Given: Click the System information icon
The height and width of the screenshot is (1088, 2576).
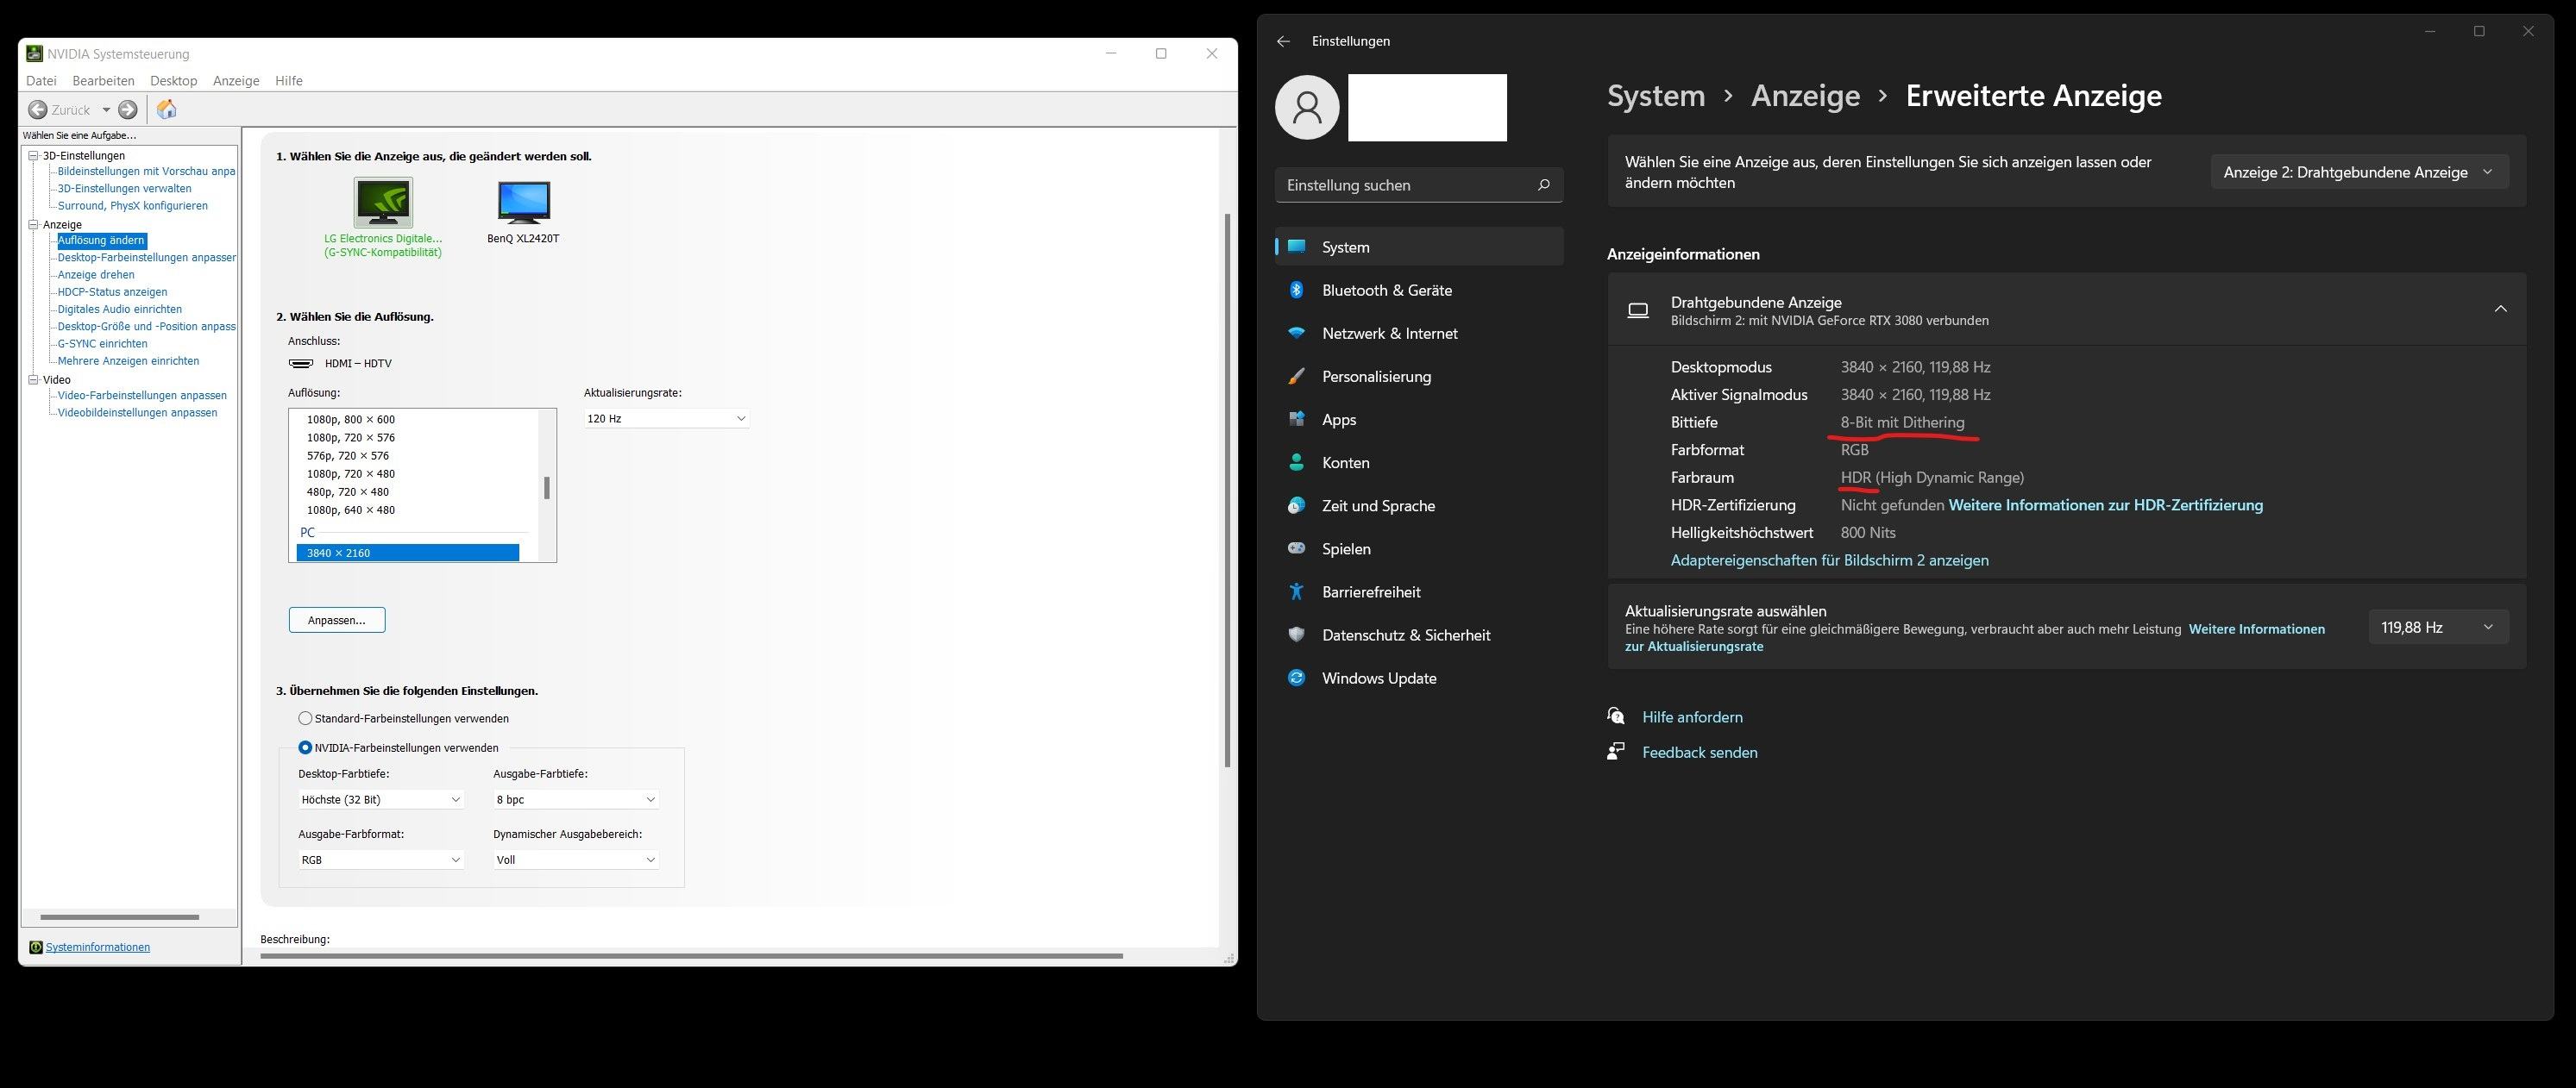Looking at the screenshot, I should pyautogui.click(x=36, y=947).
